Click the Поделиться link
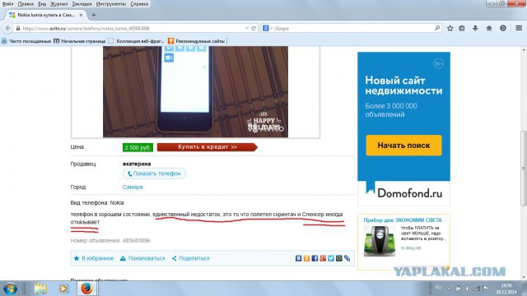Viewport: 527px width, 296px height. coord(190,258)
